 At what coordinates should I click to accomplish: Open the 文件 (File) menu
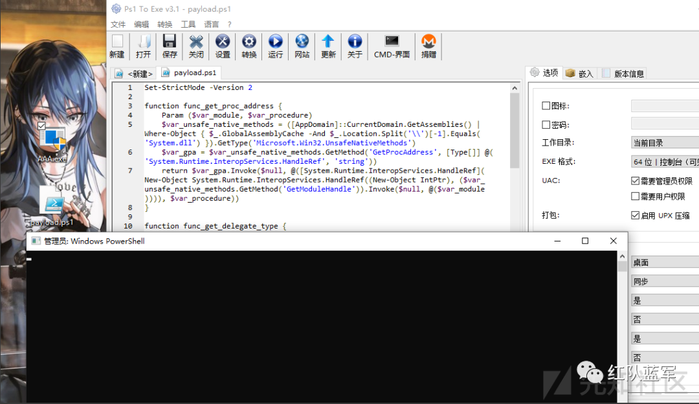(x=118, y=25)
